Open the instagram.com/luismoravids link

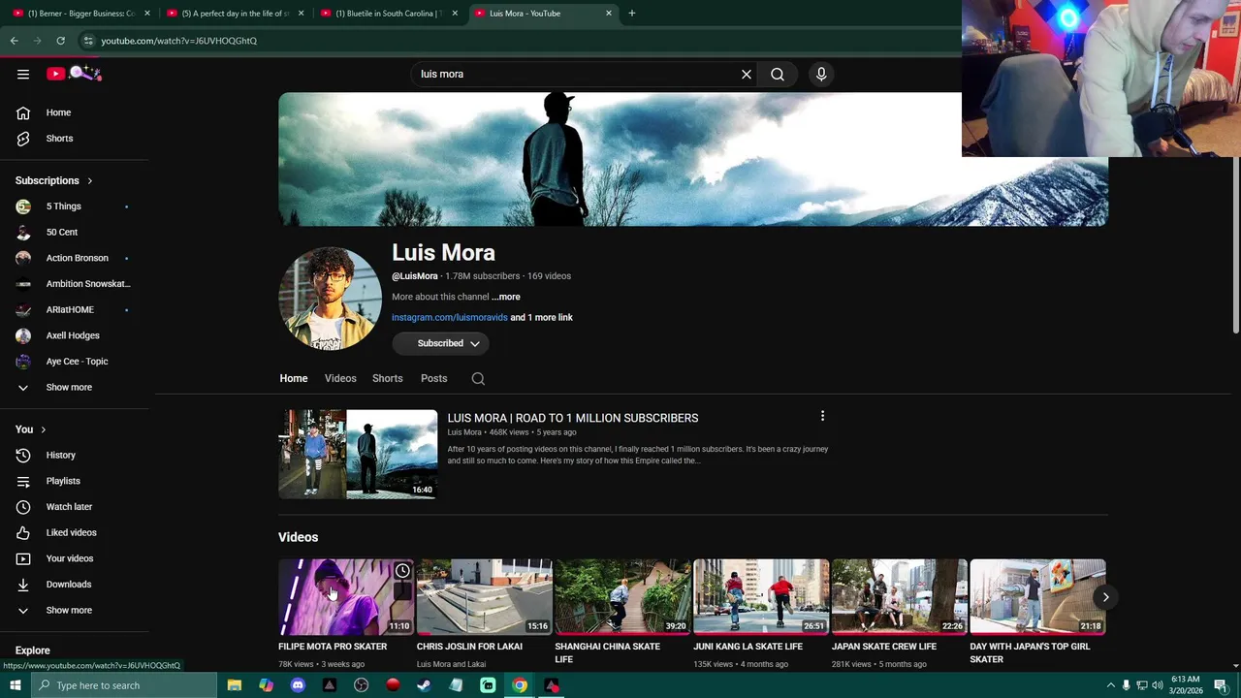click(x=449, y=317)
